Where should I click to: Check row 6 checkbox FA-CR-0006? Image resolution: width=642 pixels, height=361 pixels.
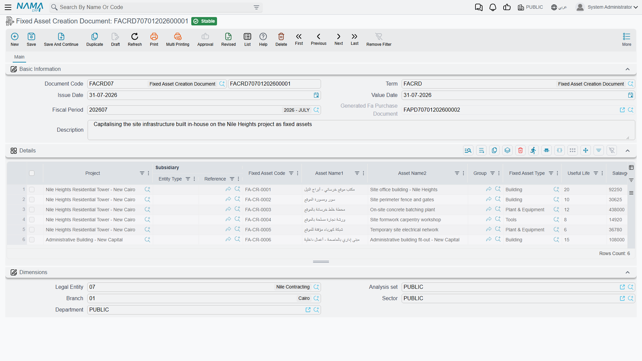tap(32, 240)
